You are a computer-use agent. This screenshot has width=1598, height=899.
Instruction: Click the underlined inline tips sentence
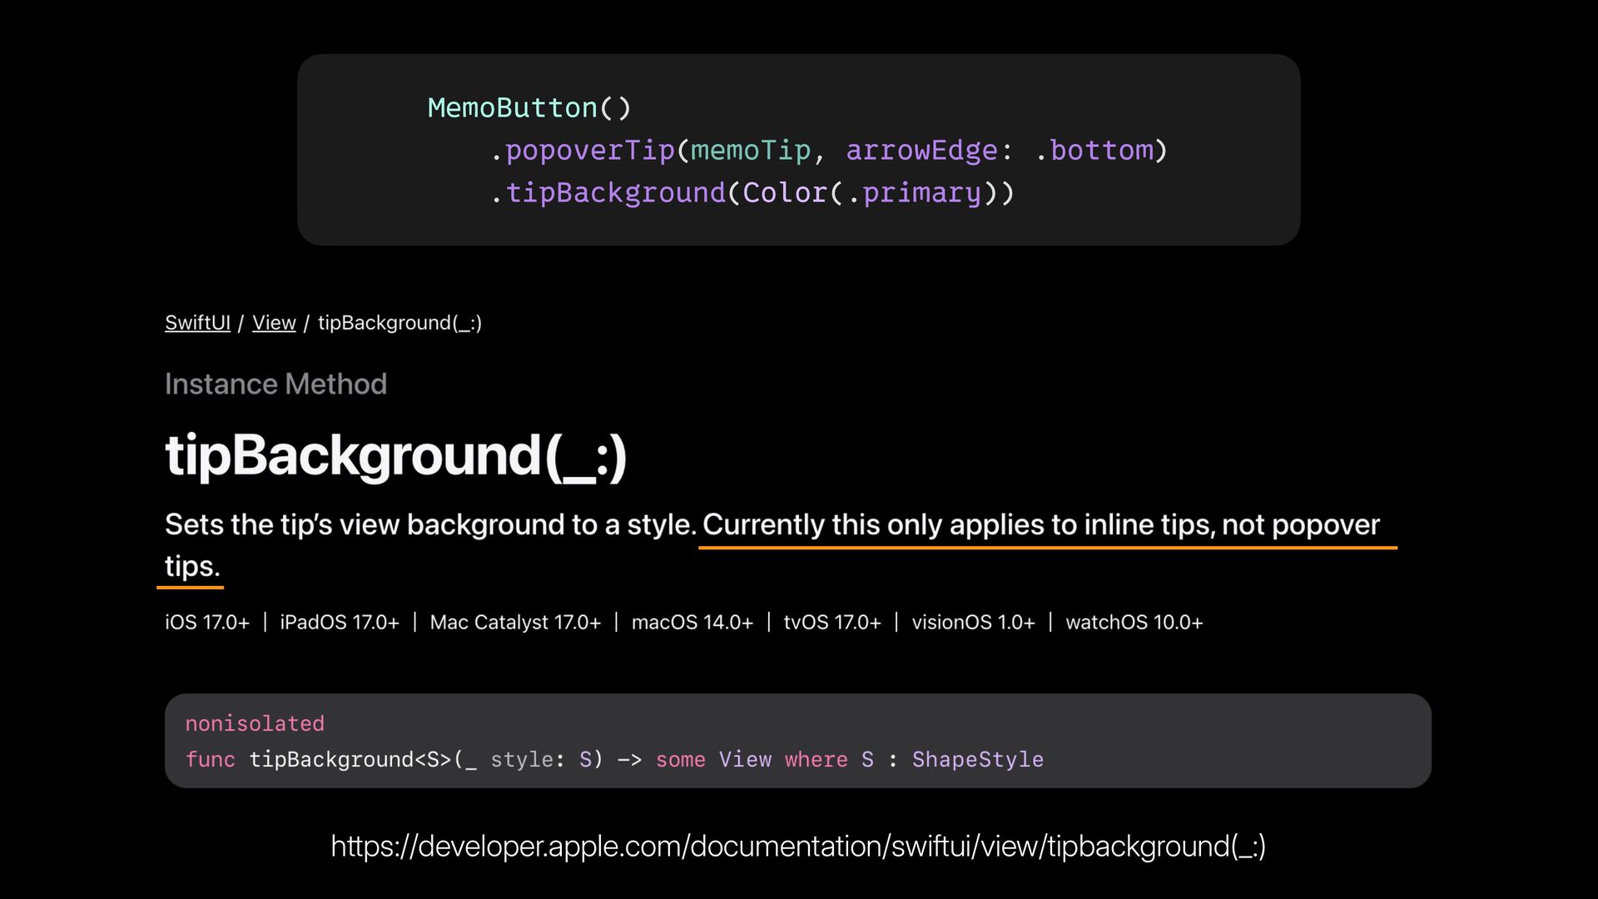(1040, 525)
